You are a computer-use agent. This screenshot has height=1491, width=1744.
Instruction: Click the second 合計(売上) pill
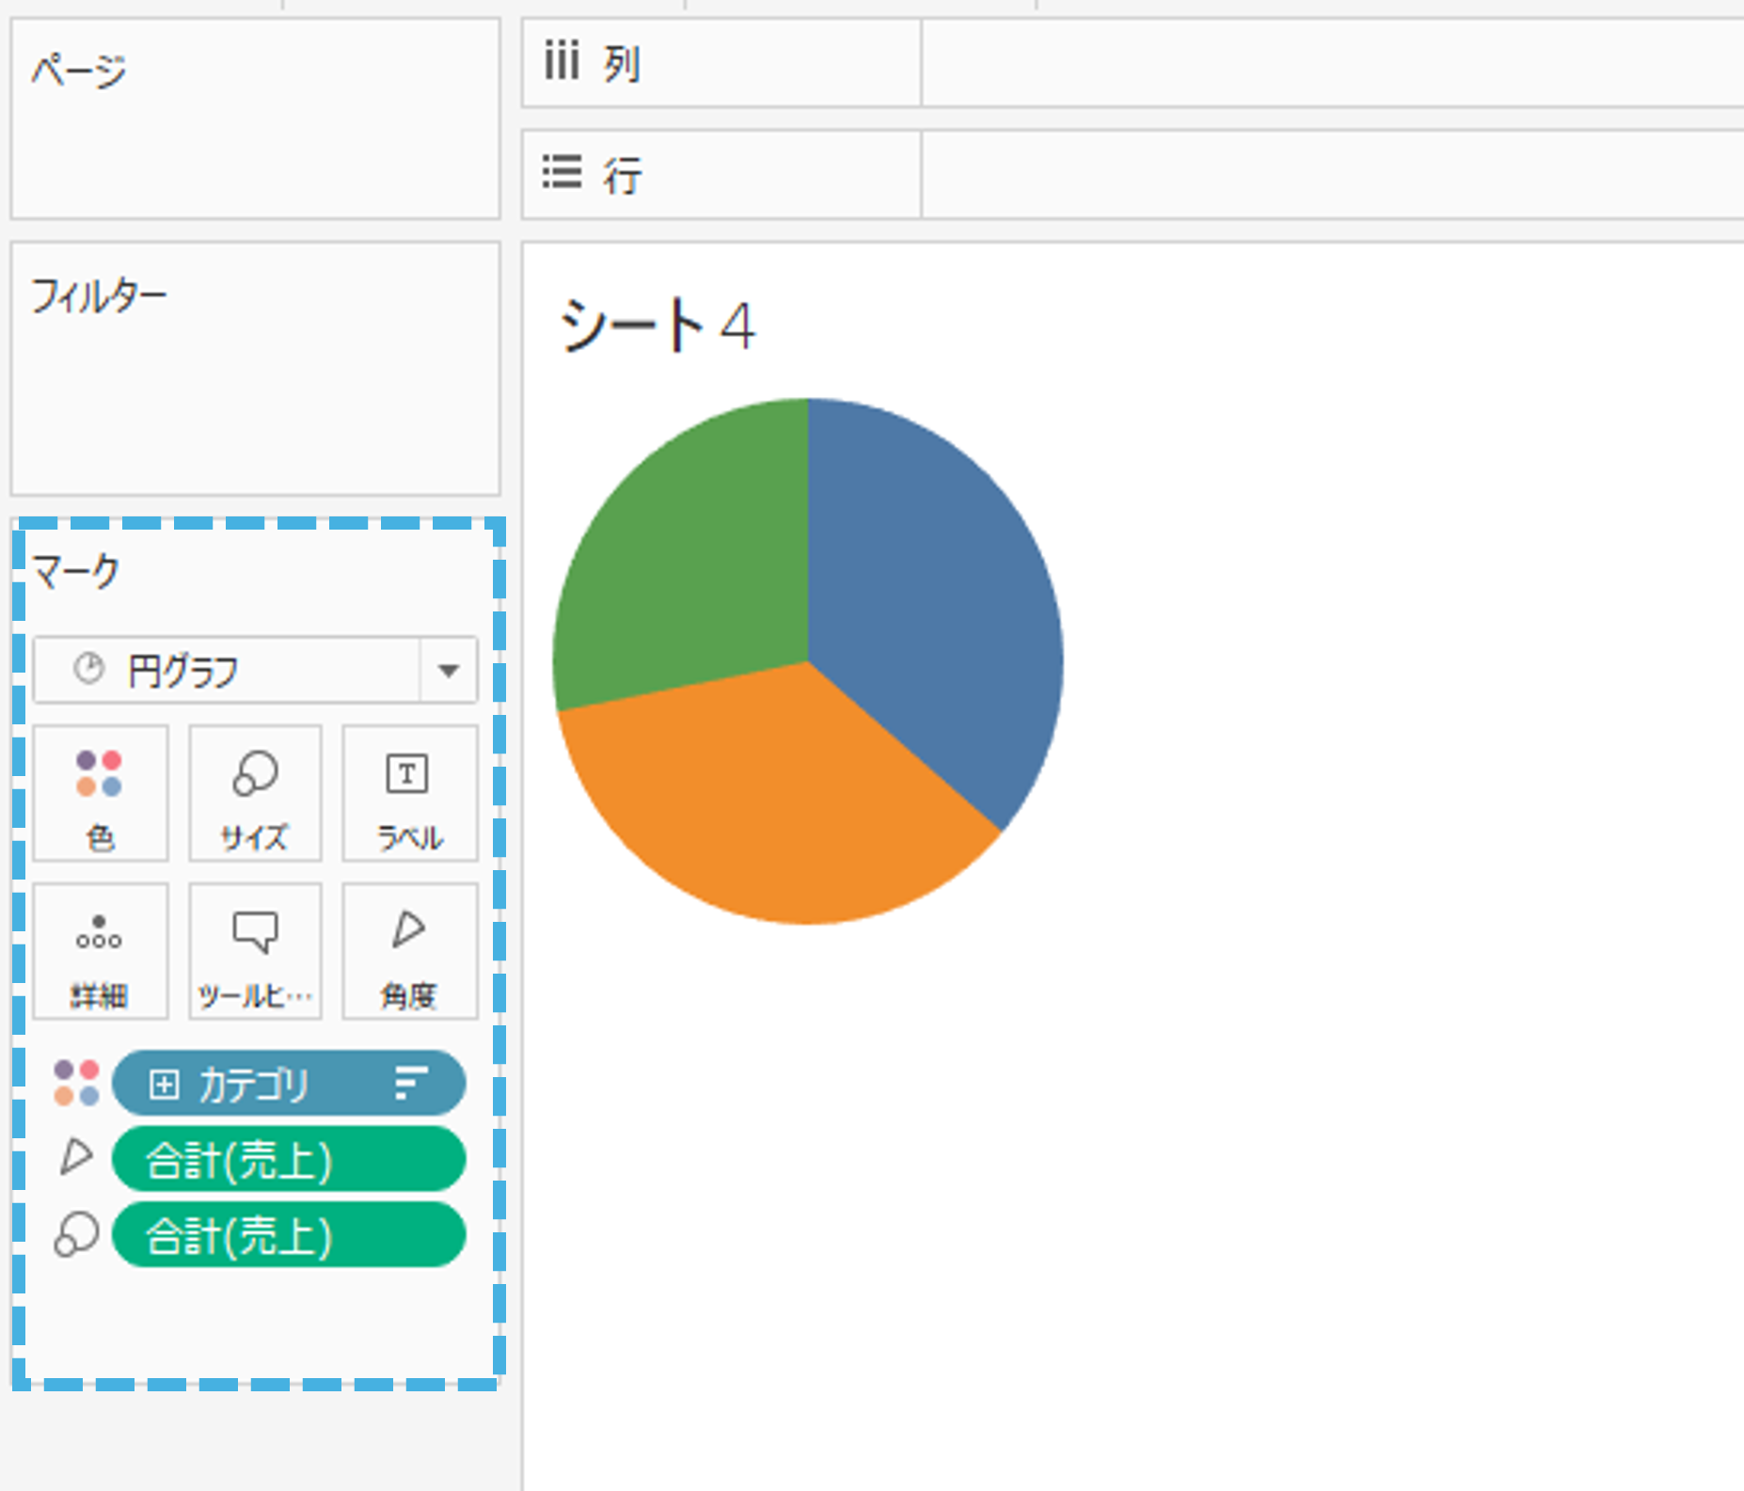click(287, 1236)
